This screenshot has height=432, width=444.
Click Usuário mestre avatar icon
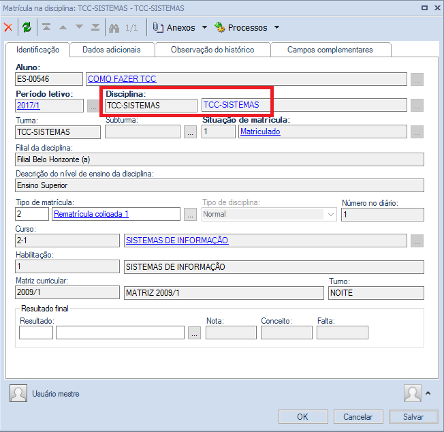click(18, 393)
